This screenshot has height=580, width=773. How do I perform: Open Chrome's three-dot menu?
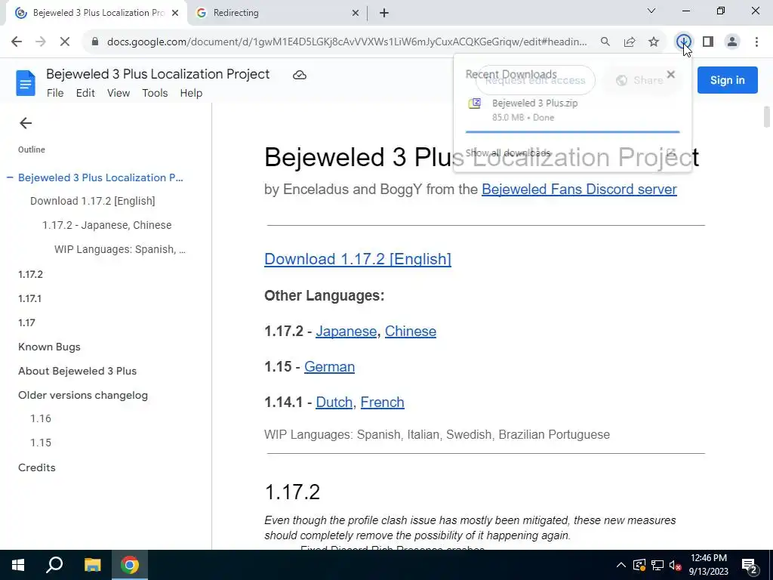(756, 42)
